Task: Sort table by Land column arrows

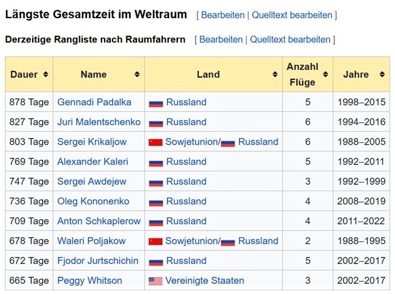Action: pyautogui.click(x=275, y=75)
